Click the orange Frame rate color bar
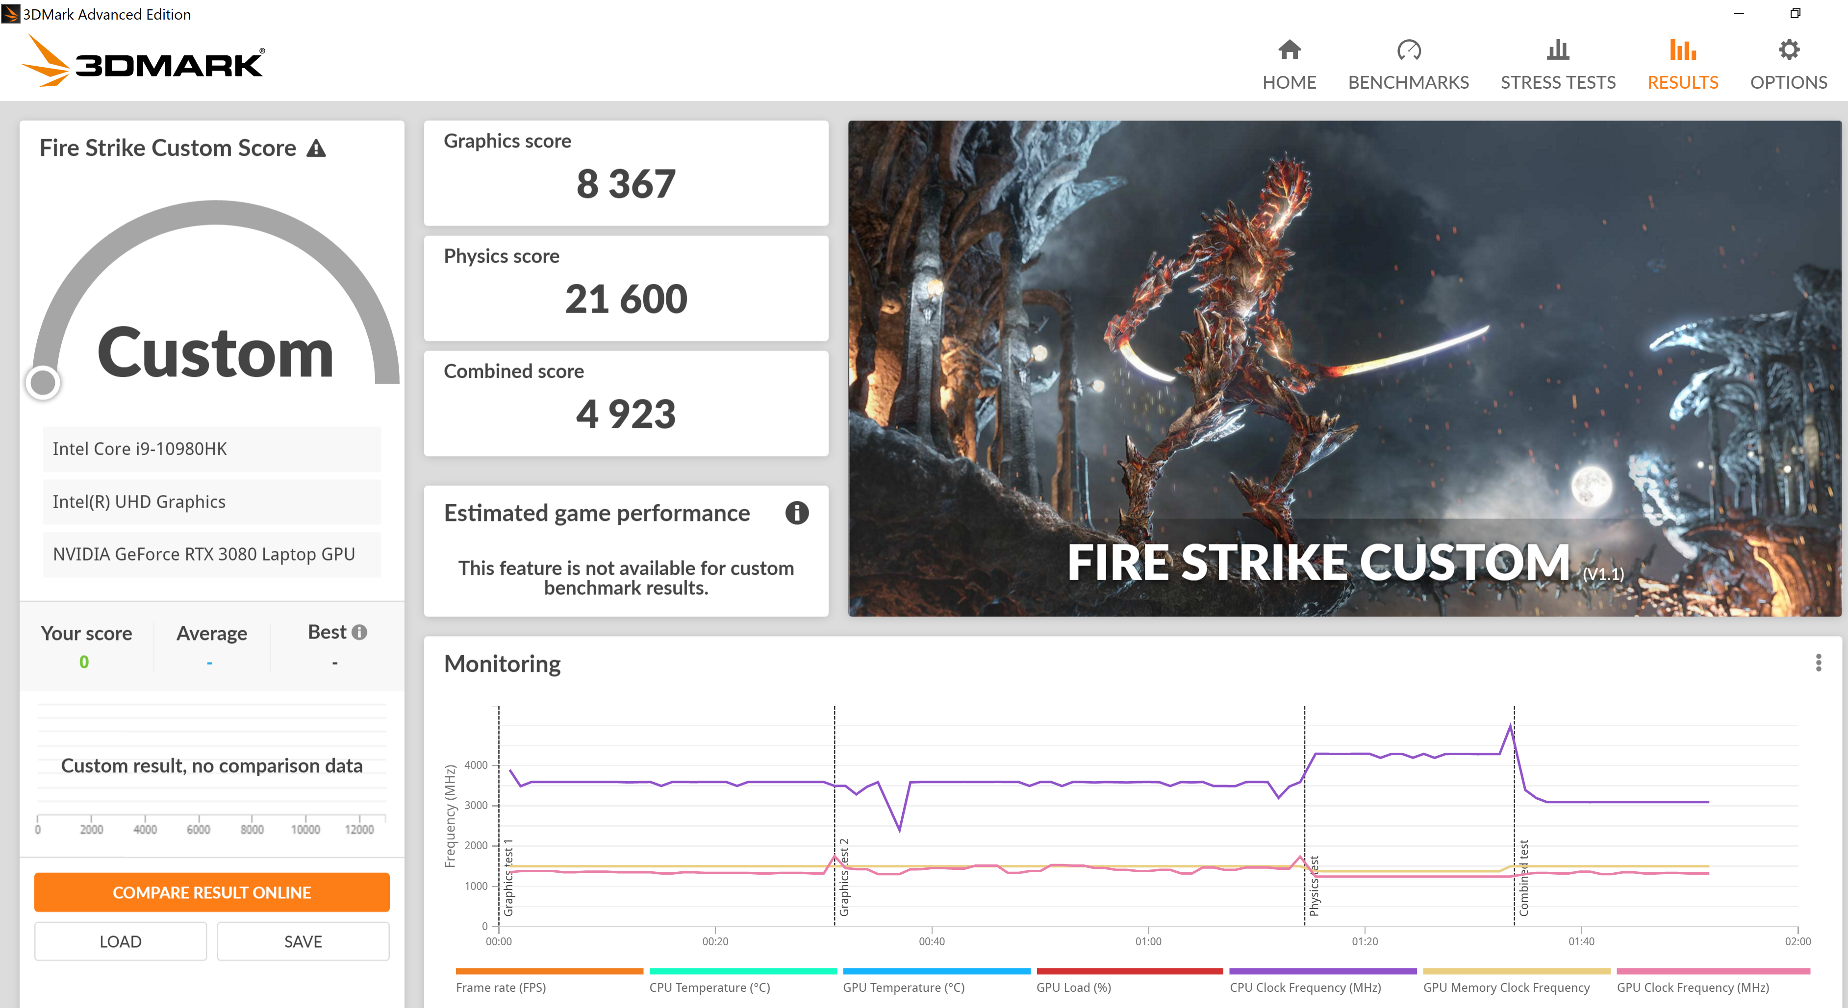 [x=549, y=971]
